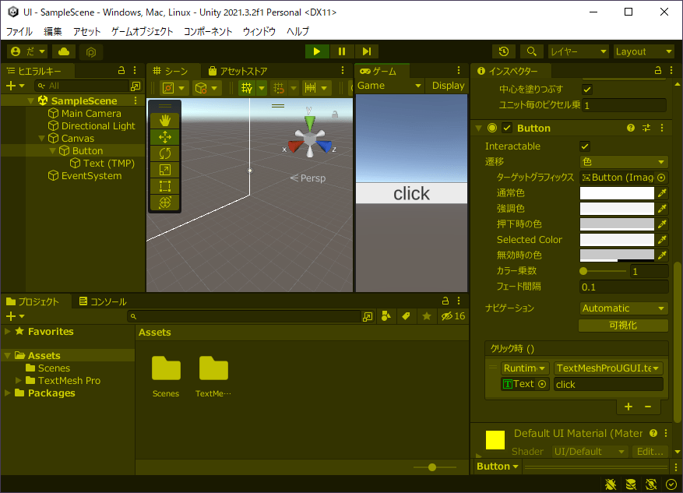
Task: Click search by label icon in Project
Action: [x=406, y=316]
